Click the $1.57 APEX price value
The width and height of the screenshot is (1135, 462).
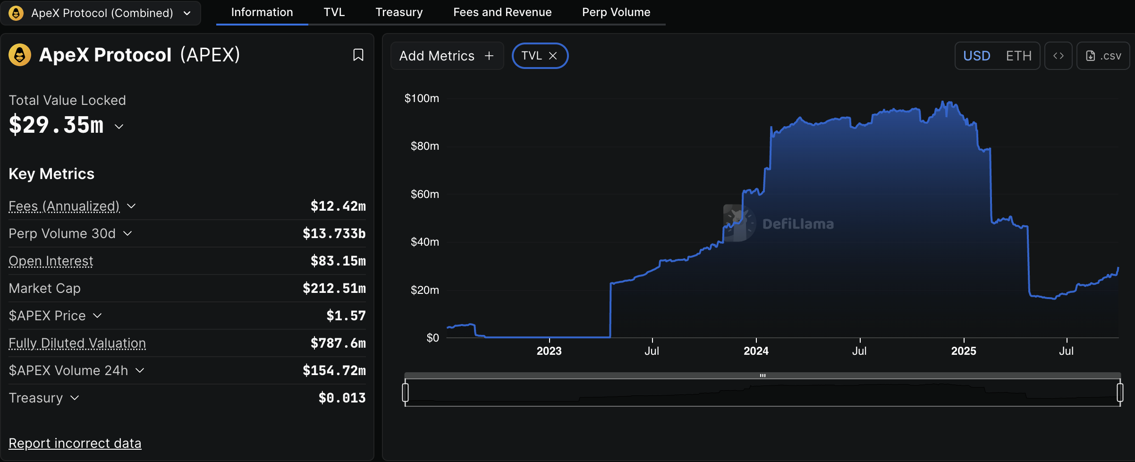pyautogui.click(x=346, y=316)
